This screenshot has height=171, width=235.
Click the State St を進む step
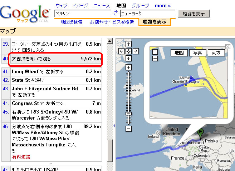point(28,80)
